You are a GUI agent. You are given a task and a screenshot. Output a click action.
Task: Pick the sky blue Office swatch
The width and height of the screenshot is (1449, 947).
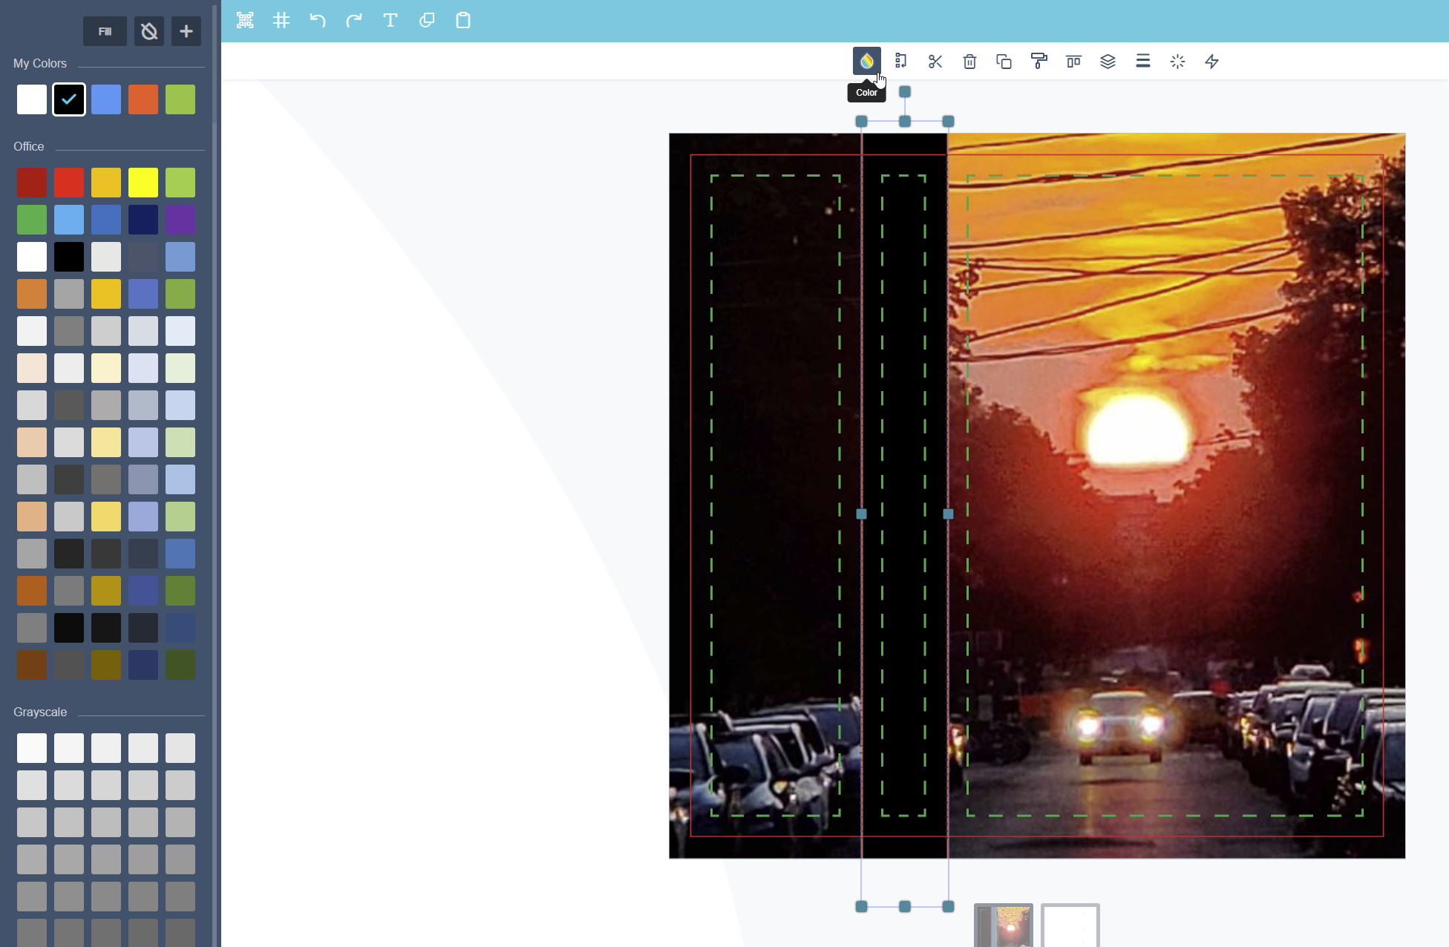coord(69,220)
